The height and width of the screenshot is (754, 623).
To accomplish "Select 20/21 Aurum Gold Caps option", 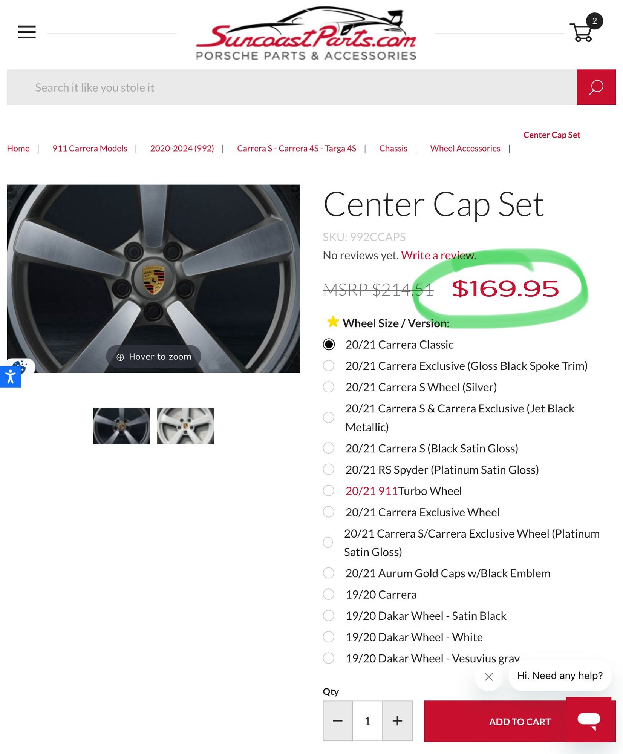I will [328, 573].
